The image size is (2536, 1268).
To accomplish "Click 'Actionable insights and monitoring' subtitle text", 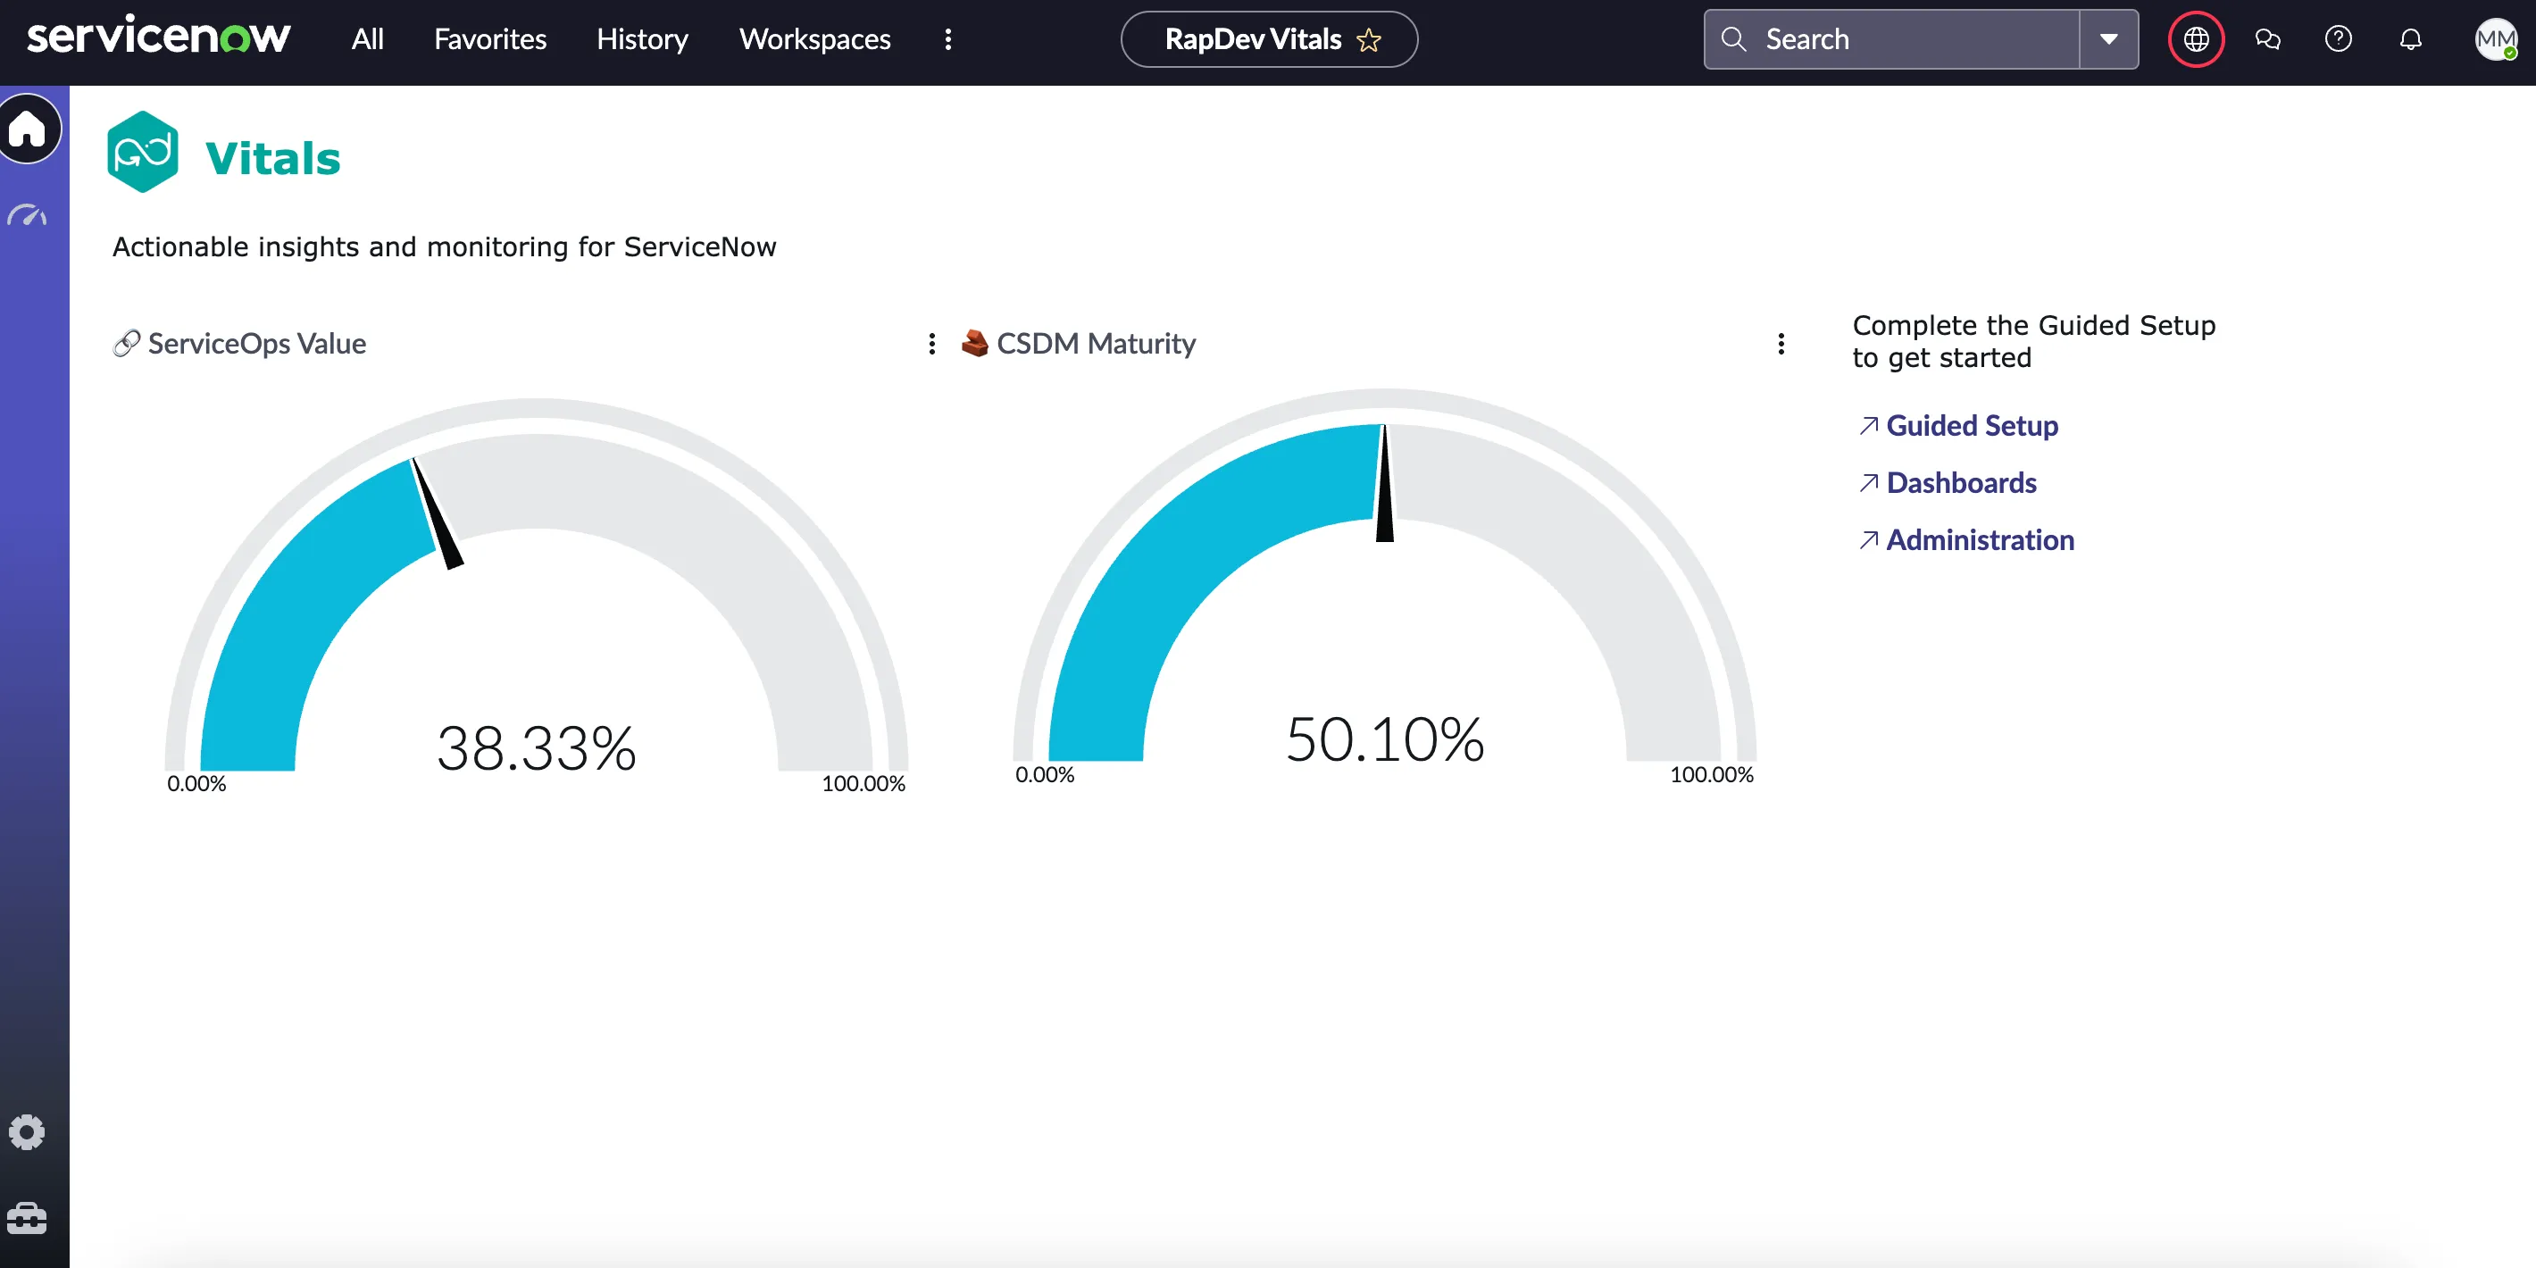I will point(444,246).
